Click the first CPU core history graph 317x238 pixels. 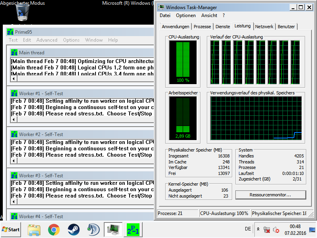(x=215, y=62)
